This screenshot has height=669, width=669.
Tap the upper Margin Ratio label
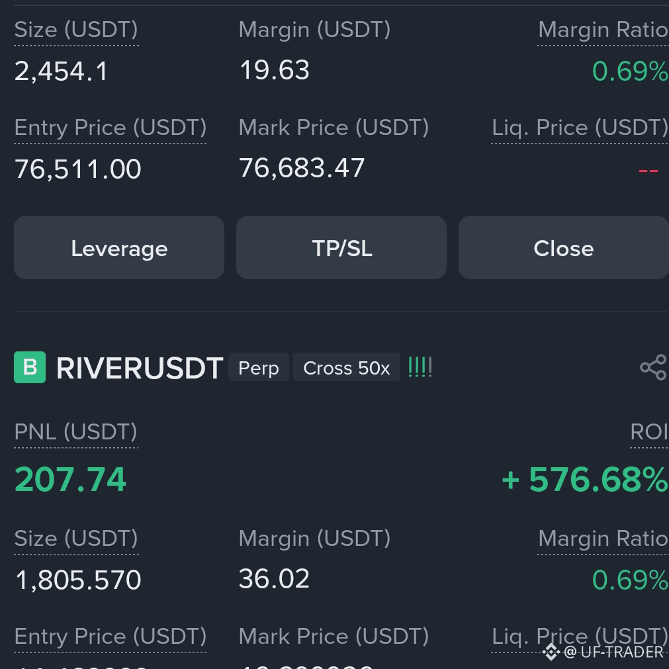coord(603,30)
